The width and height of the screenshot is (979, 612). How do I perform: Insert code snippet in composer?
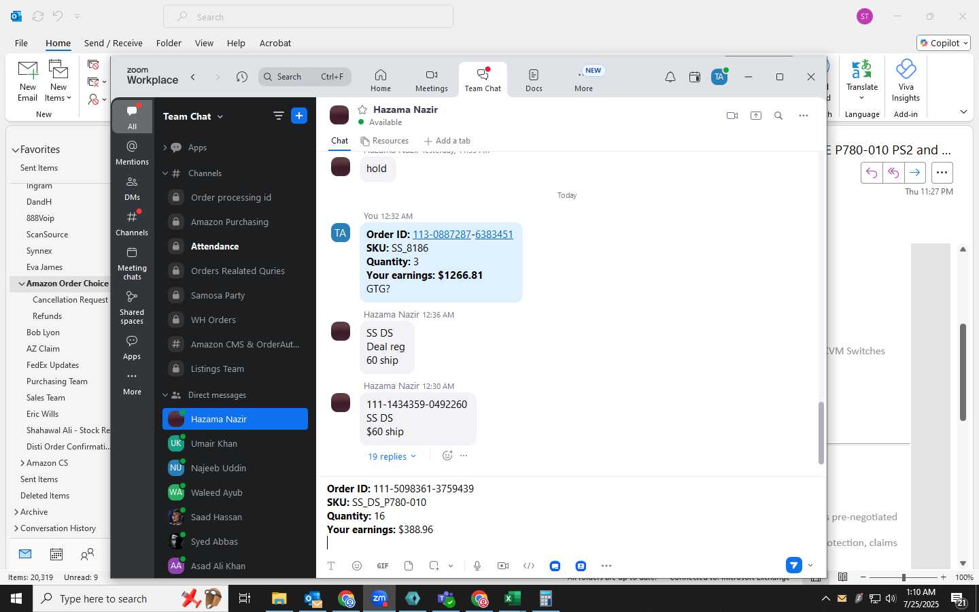click(529, 566)
